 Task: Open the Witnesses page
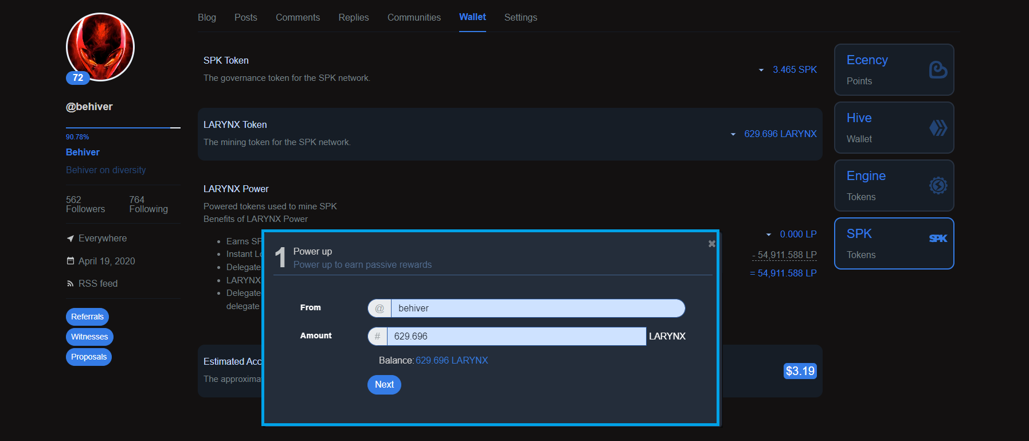tap(89, 337)
